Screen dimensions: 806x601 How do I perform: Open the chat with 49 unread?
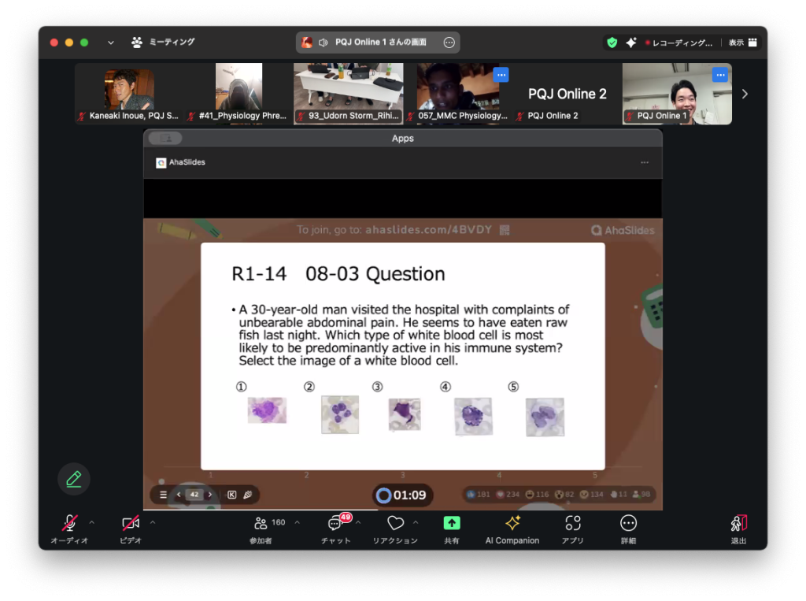tap(336, 523)
